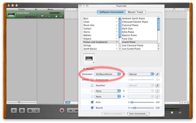
Task: Toggle the loop browser eye button
Action: point(30,110)
